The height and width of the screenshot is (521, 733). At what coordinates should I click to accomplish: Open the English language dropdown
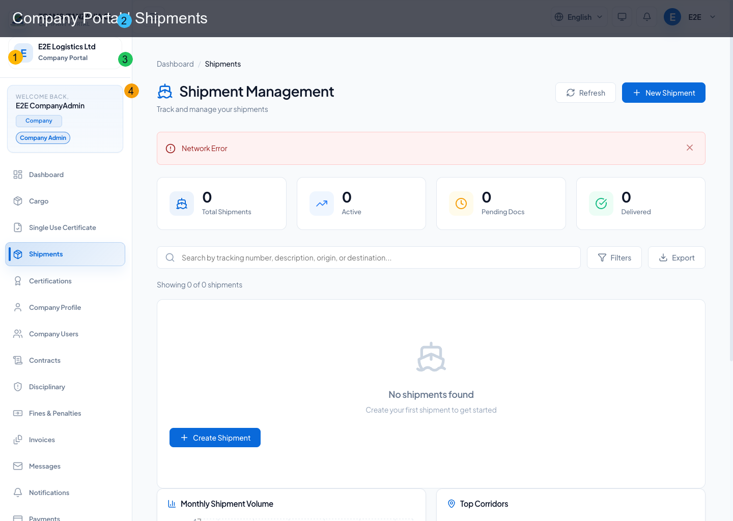[579, 17]
